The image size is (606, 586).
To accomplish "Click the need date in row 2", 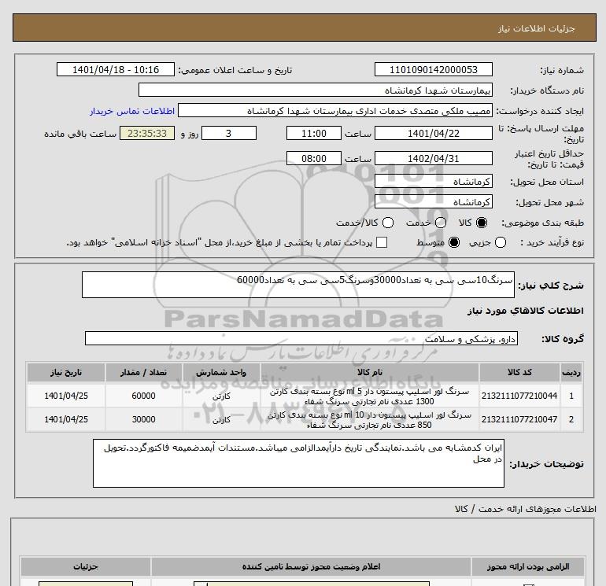I will coord(65,419).
